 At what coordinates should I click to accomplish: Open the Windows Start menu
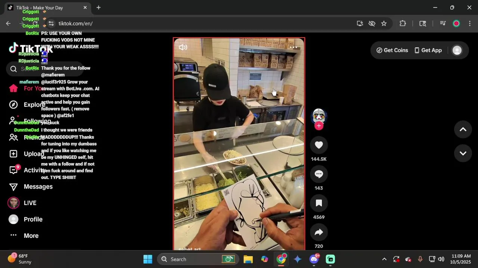(x=148, y=259)
